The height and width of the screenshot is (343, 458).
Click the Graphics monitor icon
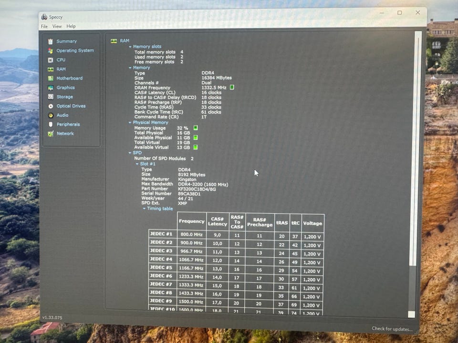(x=51, y=88)
